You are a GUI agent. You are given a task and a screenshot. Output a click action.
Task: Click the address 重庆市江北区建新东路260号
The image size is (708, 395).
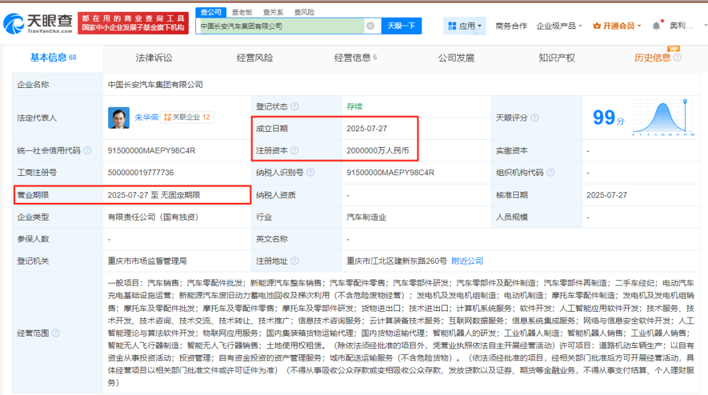pos(397,261)
